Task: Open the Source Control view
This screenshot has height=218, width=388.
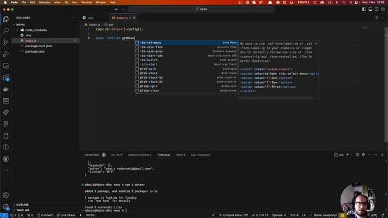Action: pyautogui.click(x=5, y=42)
